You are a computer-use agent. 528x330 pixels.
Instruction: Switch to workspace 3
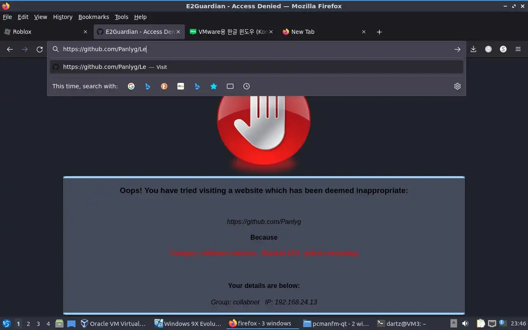pyautogui.click(x=38, y=324)
